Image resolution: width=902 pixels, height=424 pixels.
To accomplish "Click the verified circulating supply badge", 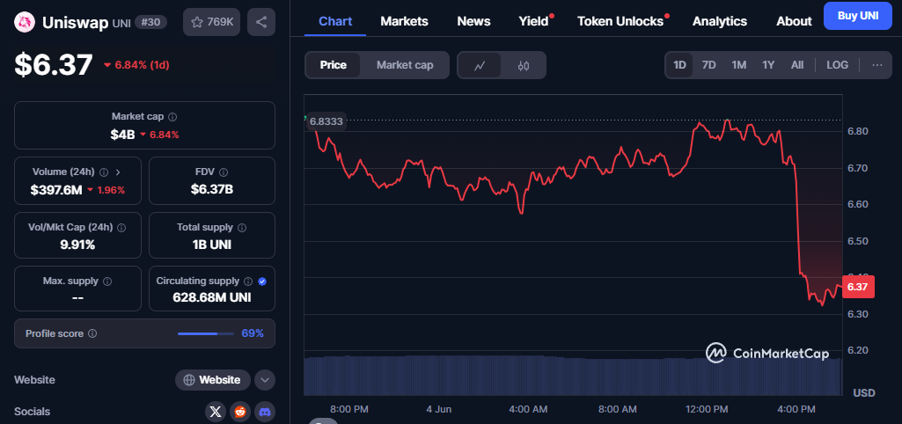I will (262, 281).
